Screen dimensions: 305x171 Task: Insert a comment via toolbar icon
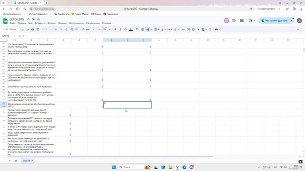[x=188, y=29]
